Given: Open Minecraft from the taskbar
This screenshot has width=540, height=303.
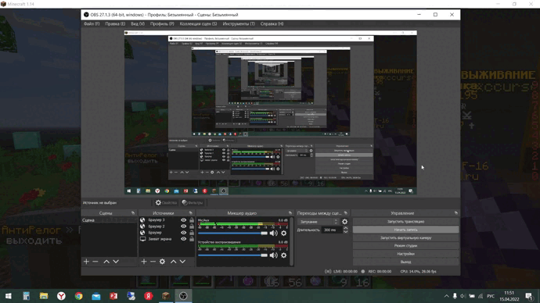Looking at the screenshot, I should coord(166,296).
